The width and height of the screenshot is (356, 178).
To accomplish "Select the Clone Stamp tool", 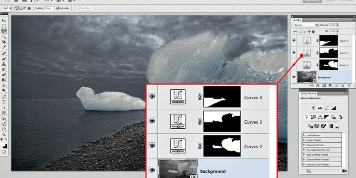I will [4, 64].
